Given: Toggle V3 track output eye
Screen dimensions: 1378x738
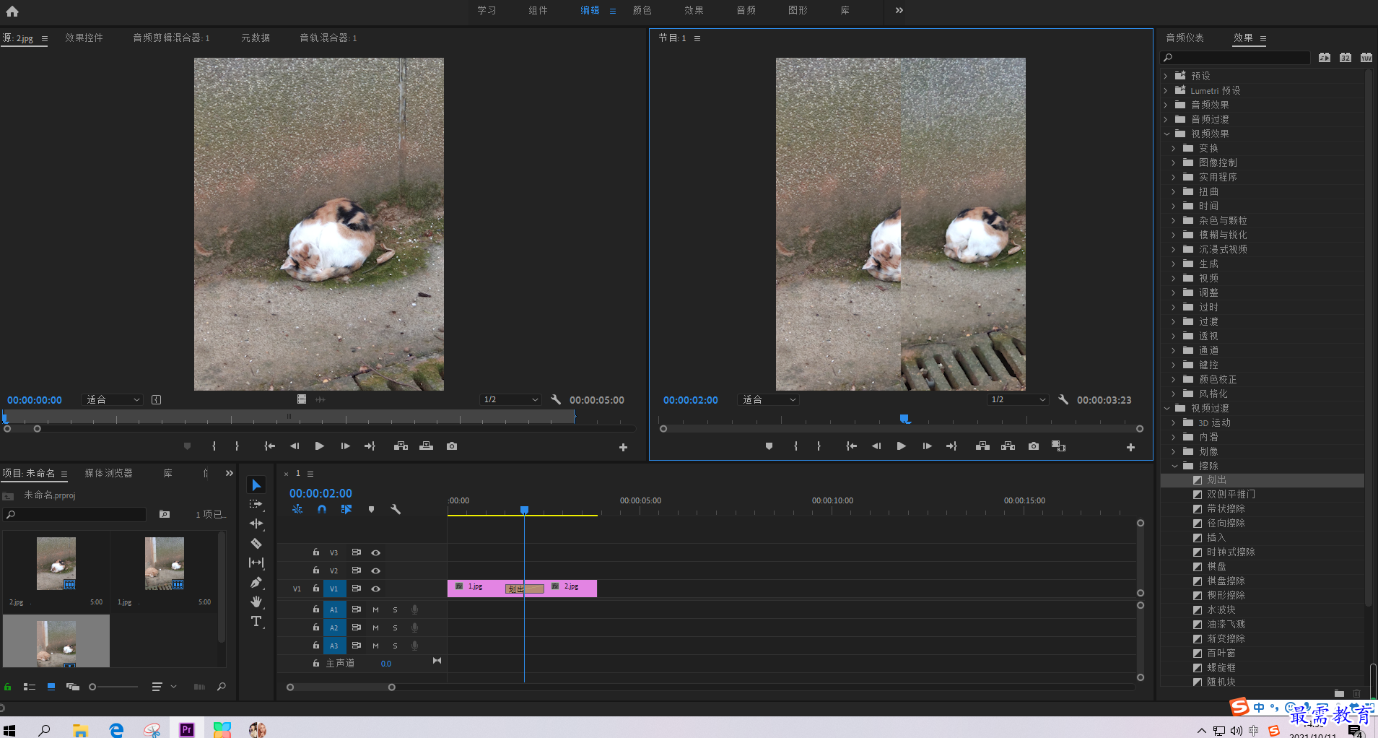Looking at the screenshot, I should [375, 552].
